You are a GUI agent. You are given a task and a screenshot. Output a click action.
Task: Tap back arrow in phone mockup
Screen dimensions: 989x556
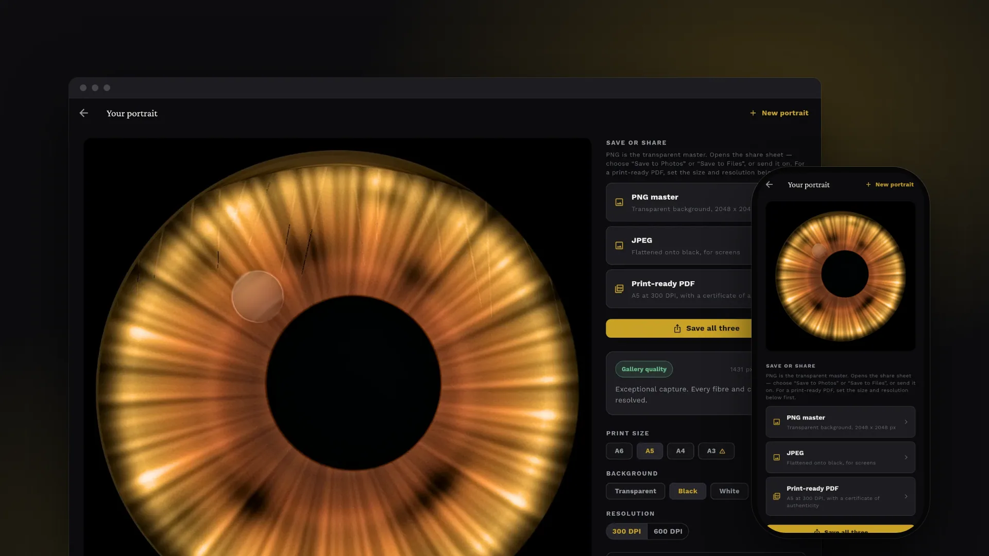point(769,185)
